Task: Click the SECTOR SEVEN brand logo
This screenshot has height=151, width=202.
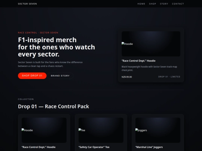Action: point(27,4)
